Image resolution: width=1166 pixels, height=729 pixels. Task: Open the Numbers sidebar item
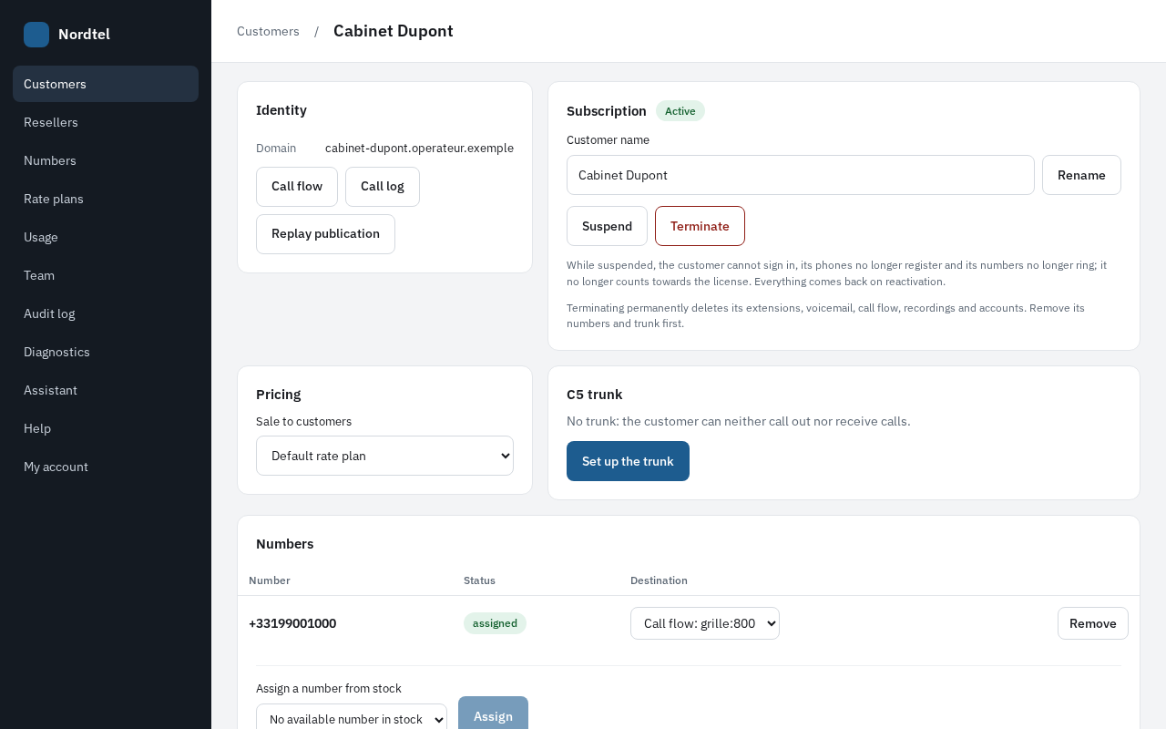106,160
